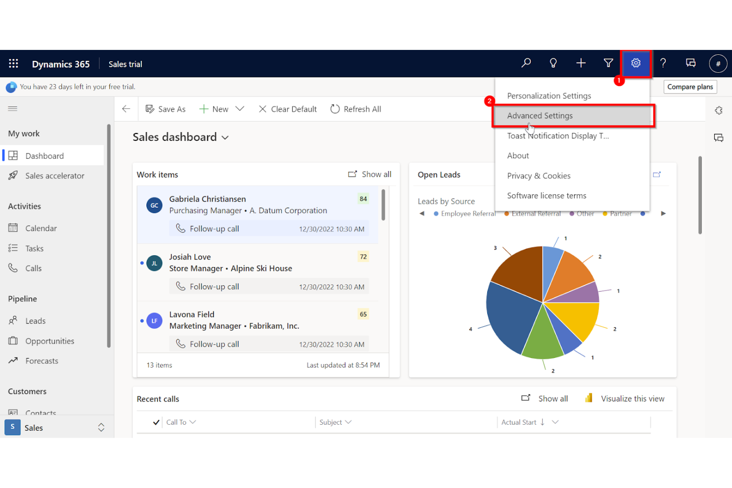The image size is (732, 488).
Task: Open the lightbulb assistant icon
Action: point(553,63)
